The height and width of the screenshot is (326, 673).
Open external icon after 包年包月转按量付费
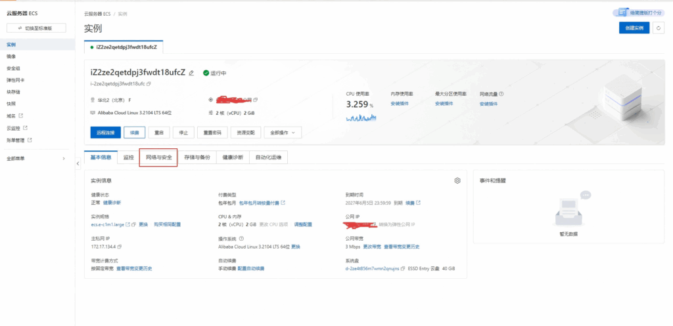point(283,203)
